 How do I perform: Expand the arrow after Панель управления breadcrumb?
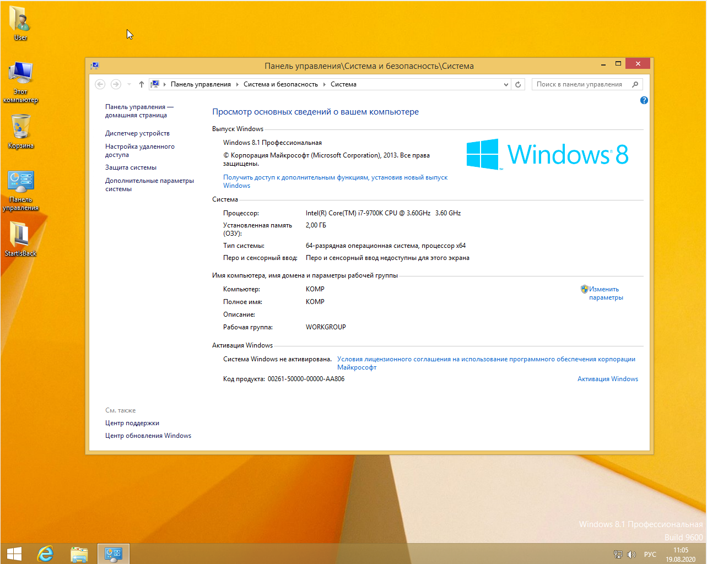coord(238,84)
